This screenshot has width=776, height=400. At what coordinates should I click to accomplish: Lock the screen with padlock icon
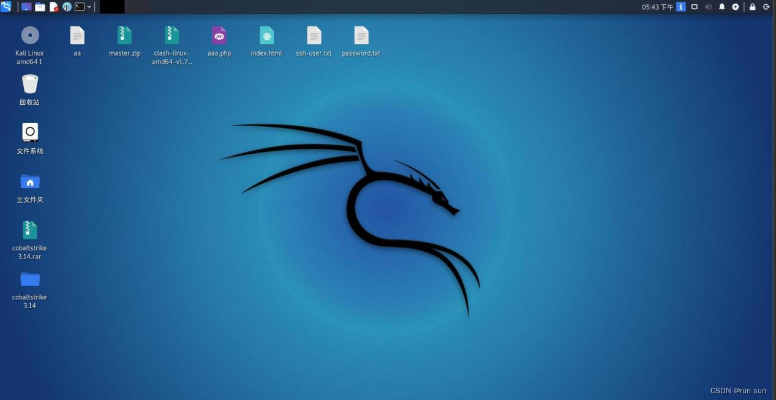pos(752,7)
